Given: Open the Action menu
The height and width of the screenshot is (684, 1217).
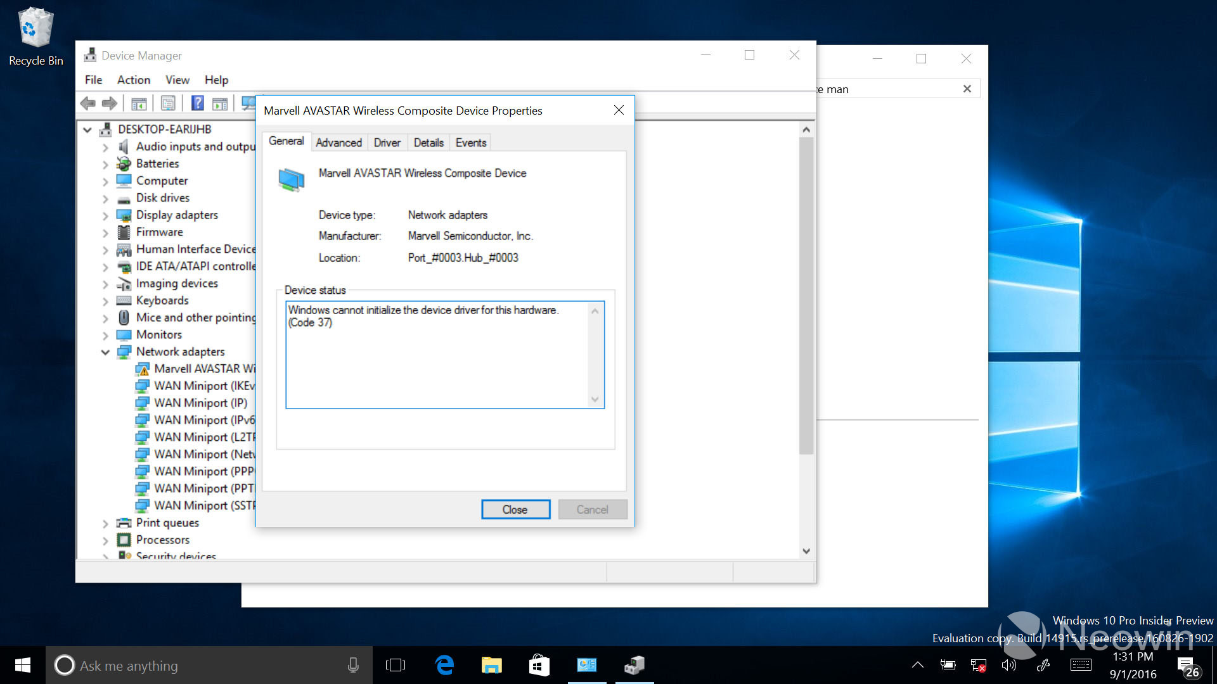Looking at the screenshot, I should tap(133, 80).
